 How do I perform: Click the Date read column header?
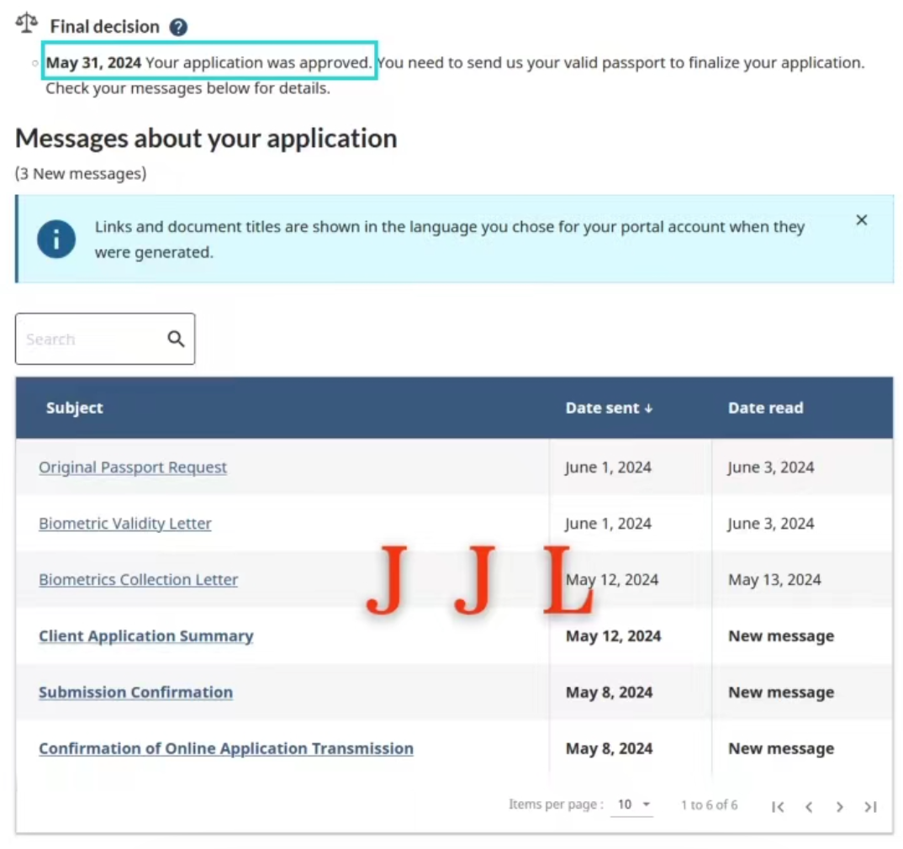765,409
